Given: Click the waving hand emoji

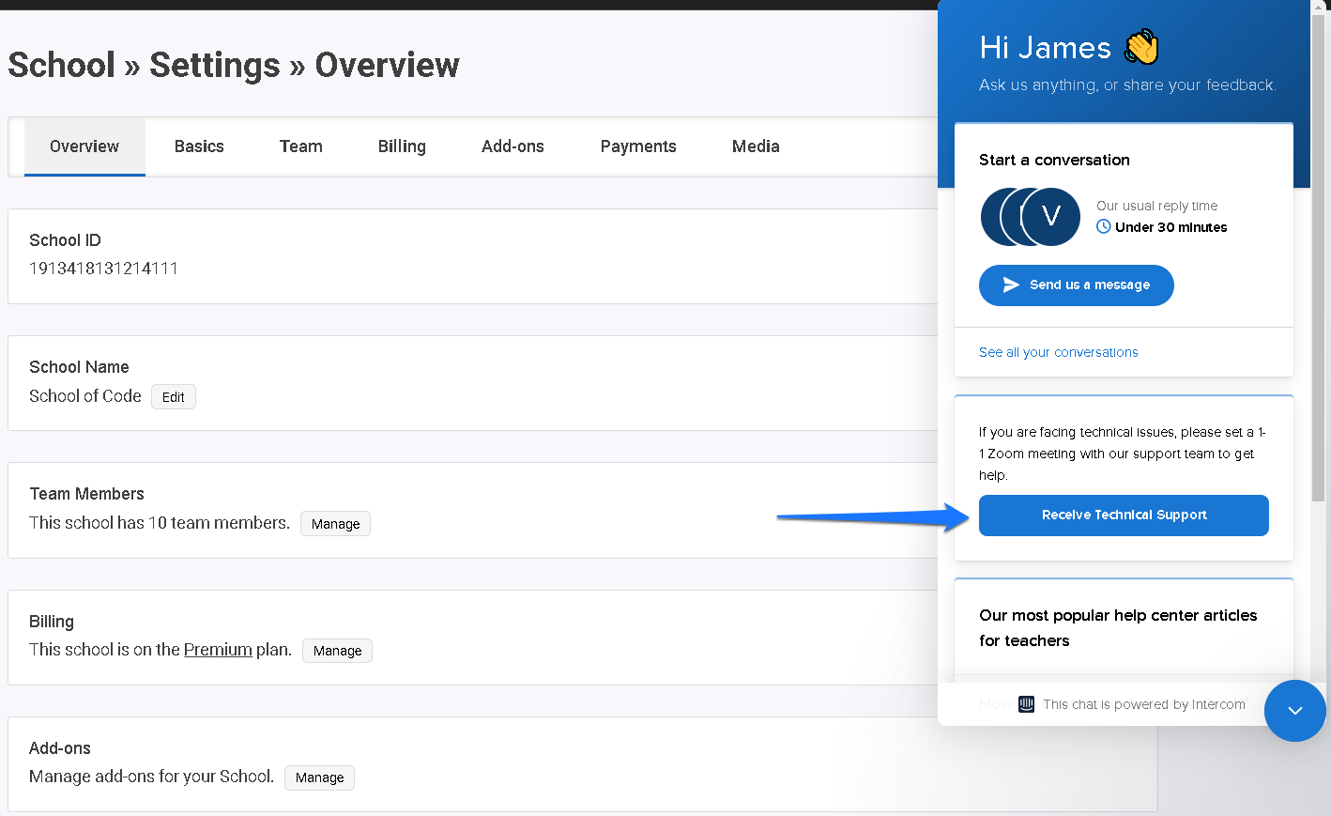Looking at the screenshot, I should 1141,47.
